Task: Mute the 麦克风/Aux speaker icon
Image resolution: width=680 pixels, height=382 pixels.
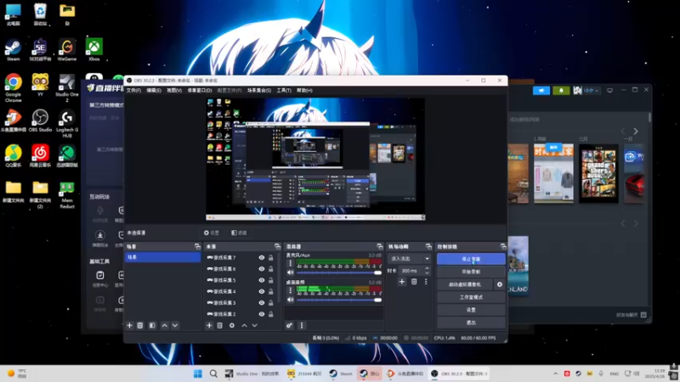Action: pos(290,272)
